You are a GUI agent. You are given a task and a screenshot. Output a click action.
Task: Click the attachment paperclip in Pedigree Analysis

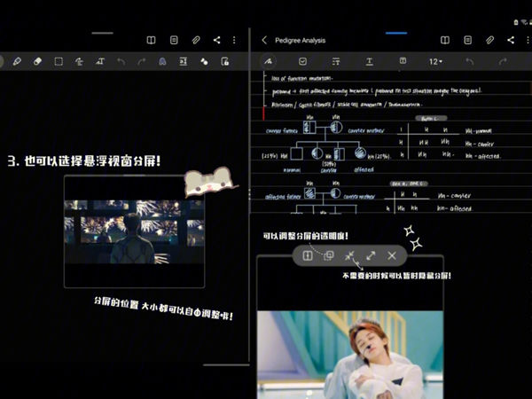click(x=489, y=40)
